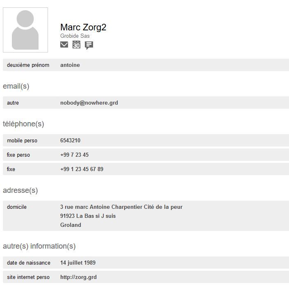The image size is (289, 297).
Task: Click the mobile perso number 6543210
Action: (70, 140)
